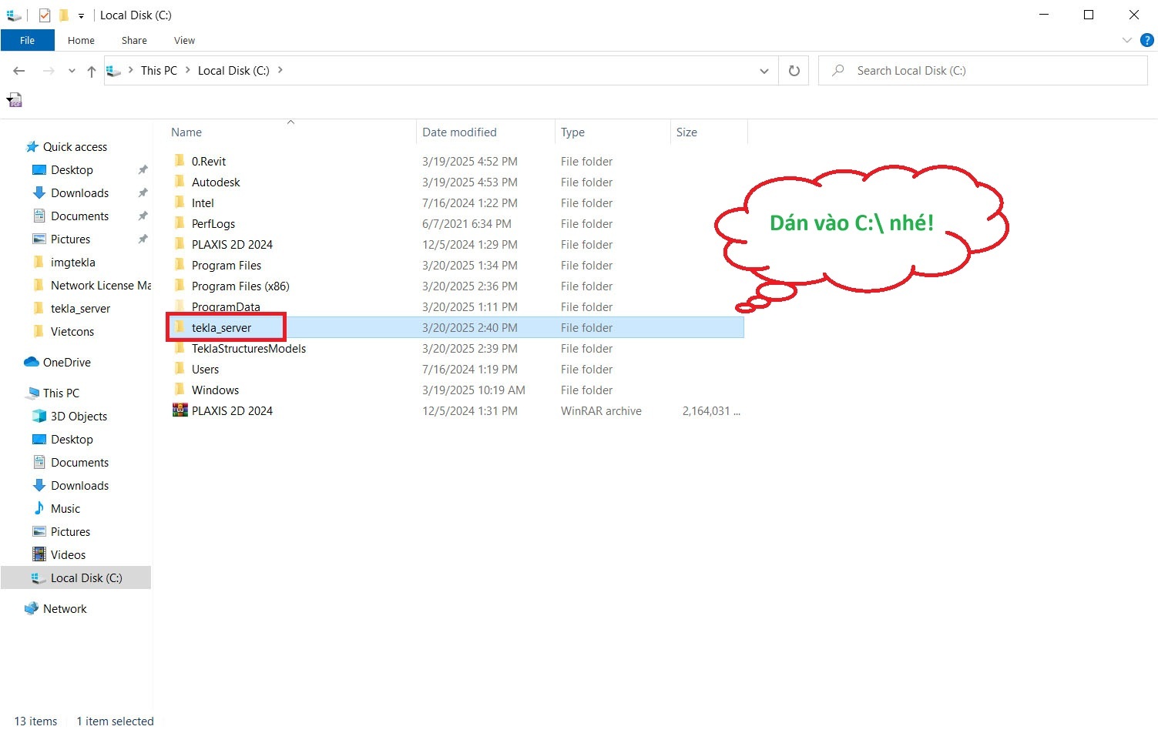
Task: Open 3D Objects under This PC
Action: click(x=79, y=417)
